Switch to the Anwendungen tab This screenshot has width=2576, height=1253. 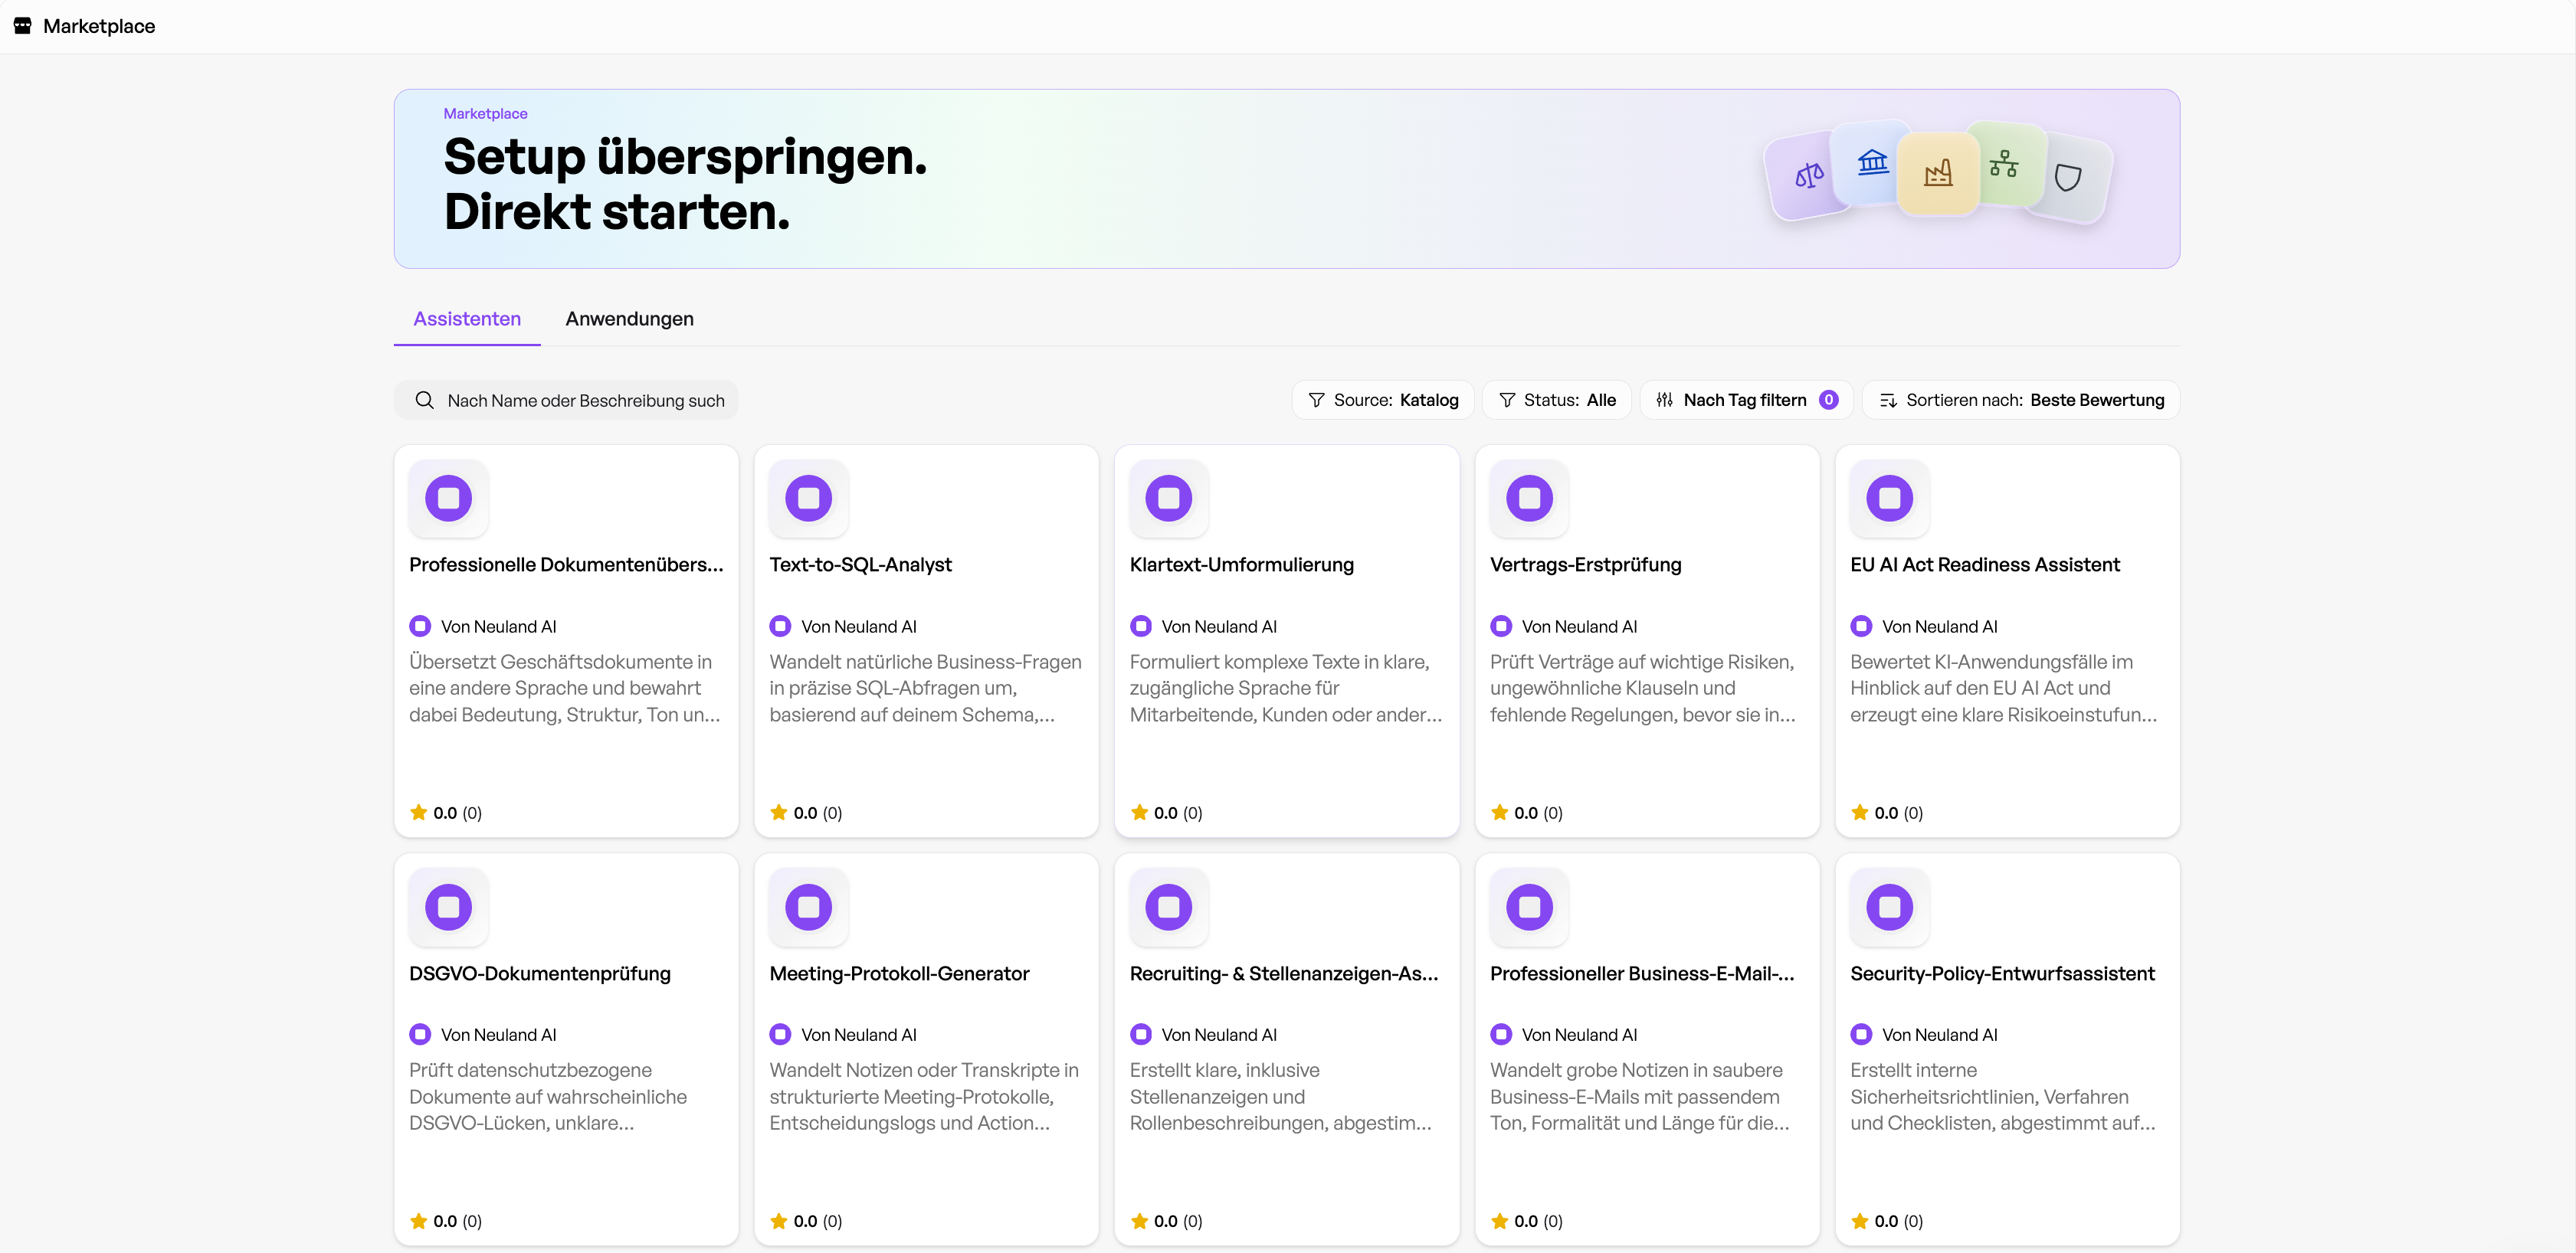(629, 319)
